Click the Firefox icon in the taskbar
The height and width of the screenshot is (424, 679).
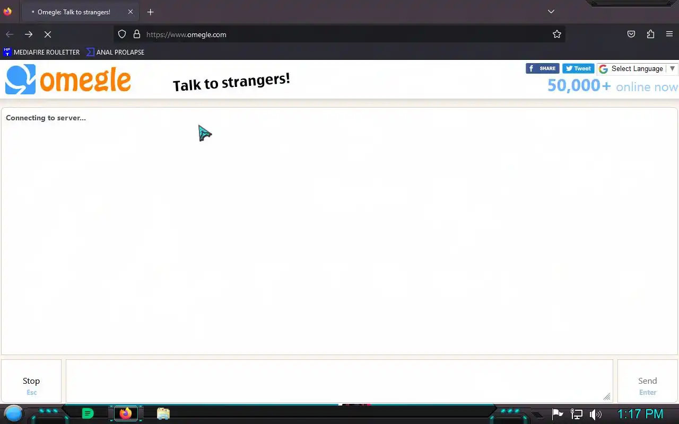[x=126, y=413]
